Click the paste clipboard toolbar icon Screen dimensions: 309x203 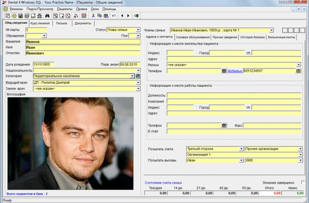click(x=106, y=16)
